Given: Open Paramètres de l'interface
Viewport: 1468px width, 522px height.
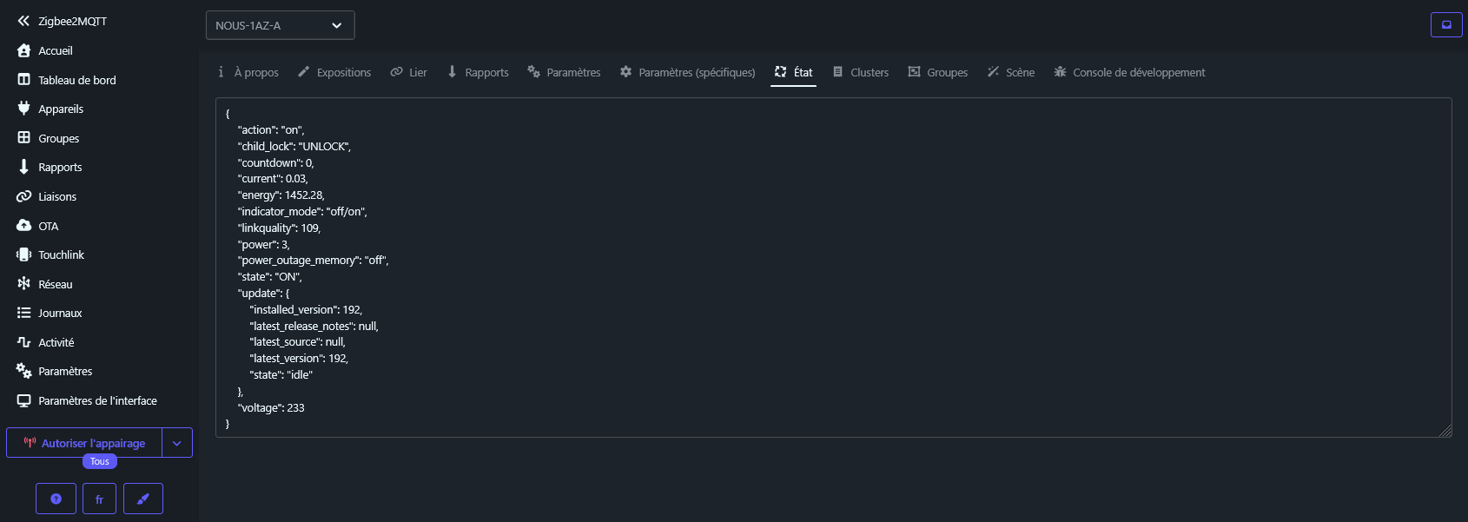Looking at the screenshot, I should tap(97, 400).
